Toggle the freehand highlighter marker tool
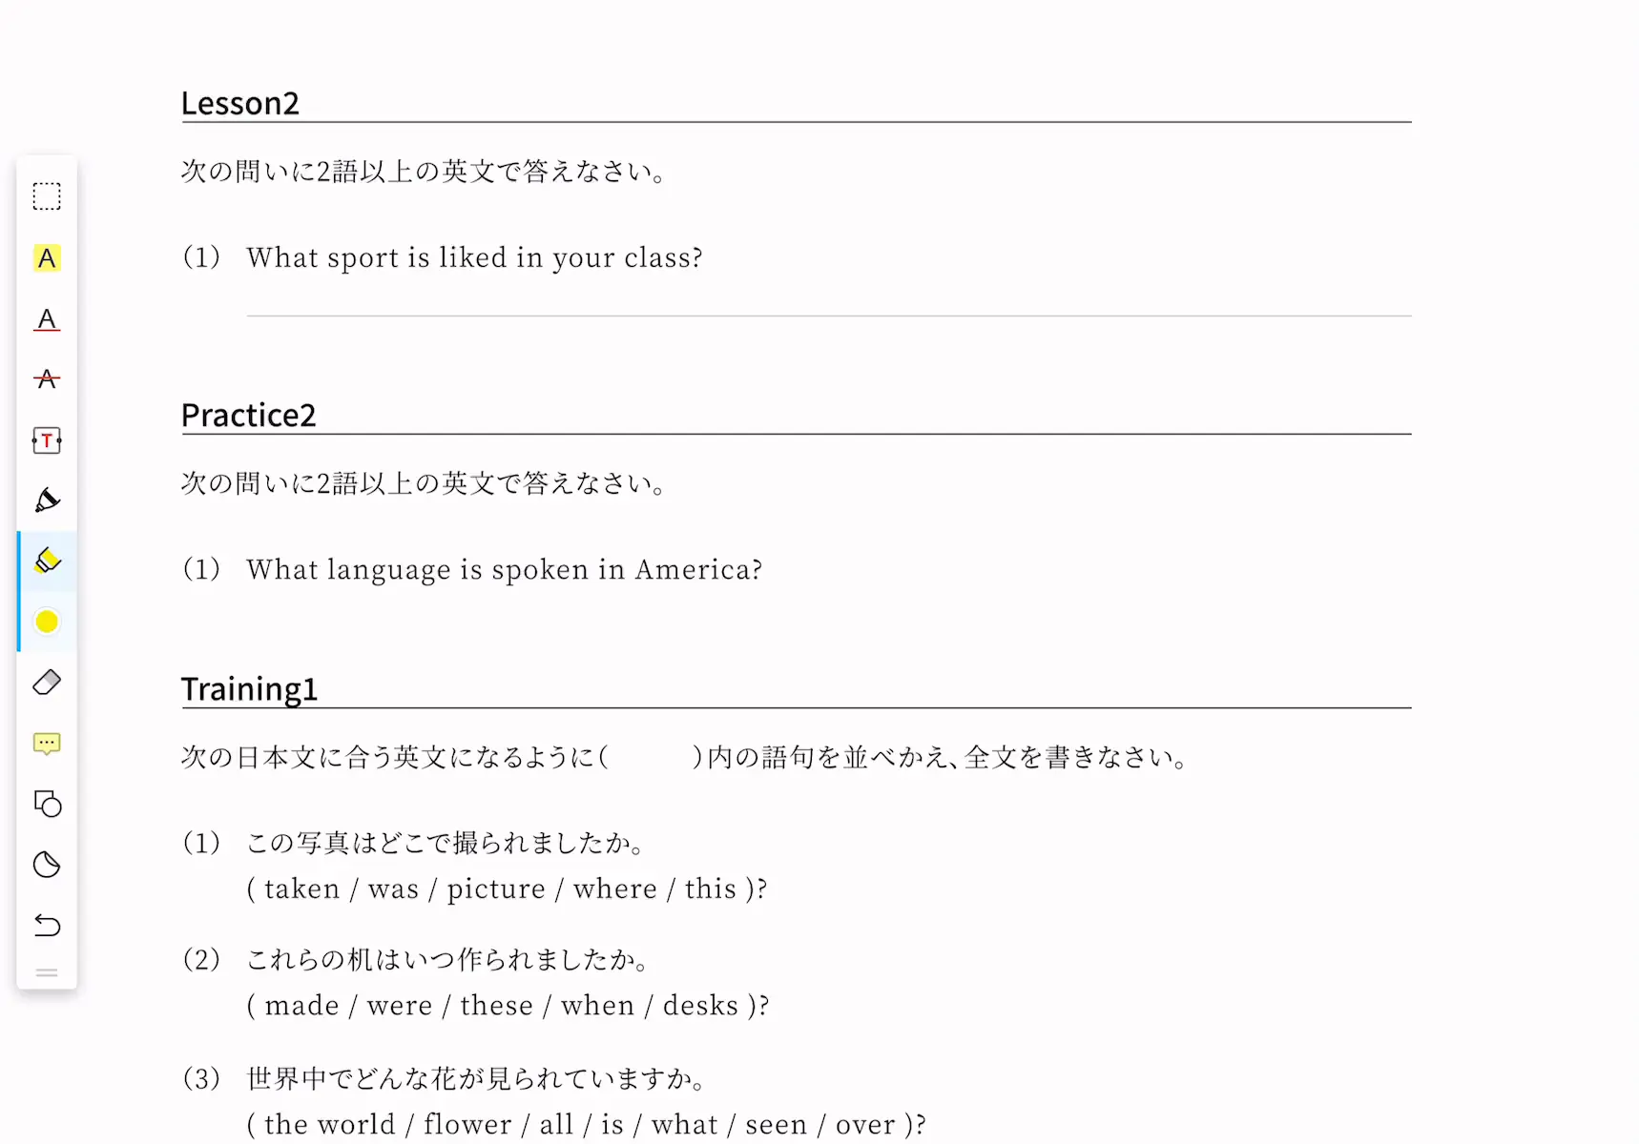This screenshot has width=1639, height=1144. point(47,561)
